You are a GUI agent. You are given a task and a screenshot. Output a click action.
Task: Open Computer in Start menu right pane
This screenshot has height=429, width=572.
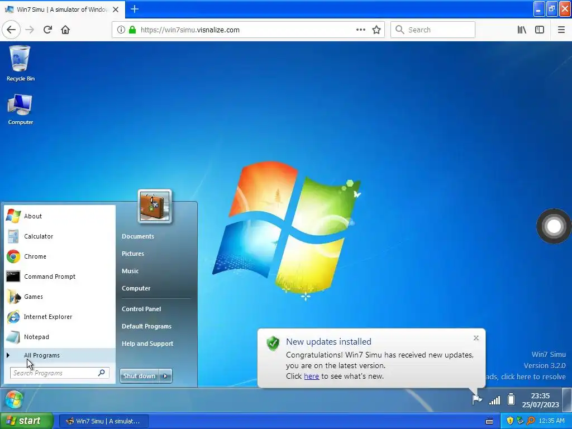tap(136, 288)
